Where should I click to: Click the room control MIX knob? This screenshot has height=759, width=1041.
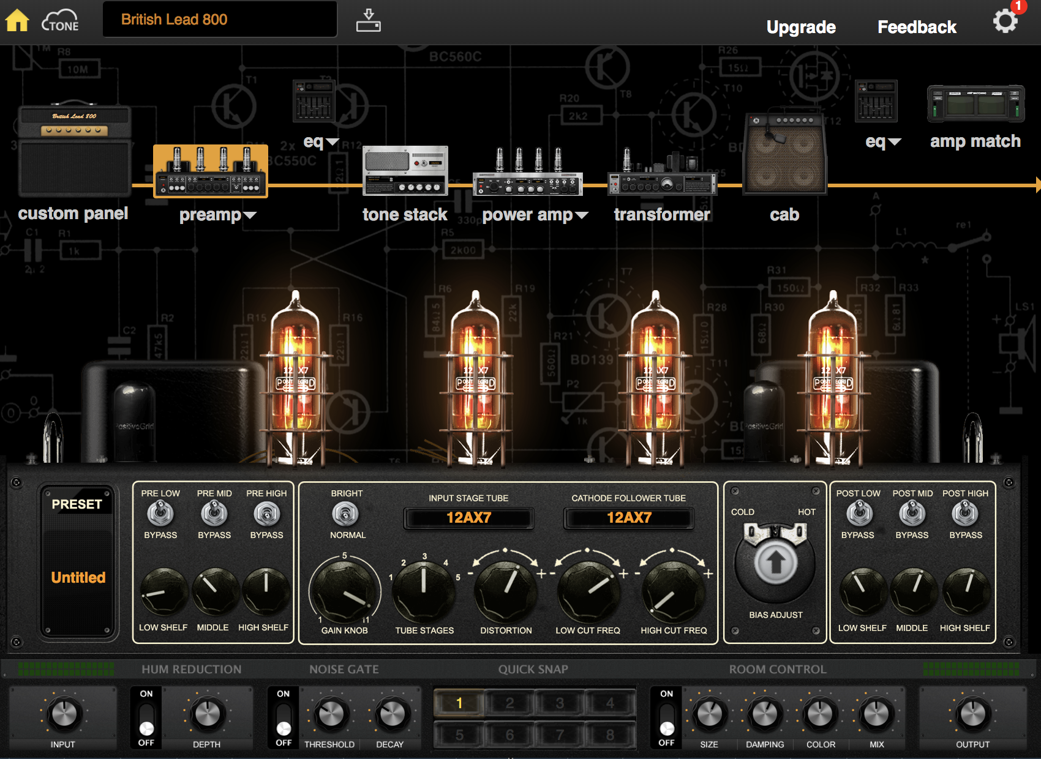876,714
